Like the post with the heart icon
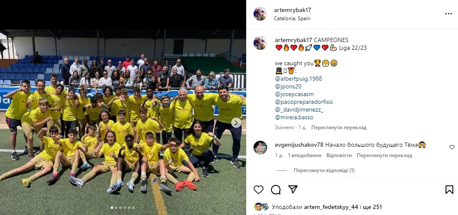458x215 pixels. click(x=259, y=190)
